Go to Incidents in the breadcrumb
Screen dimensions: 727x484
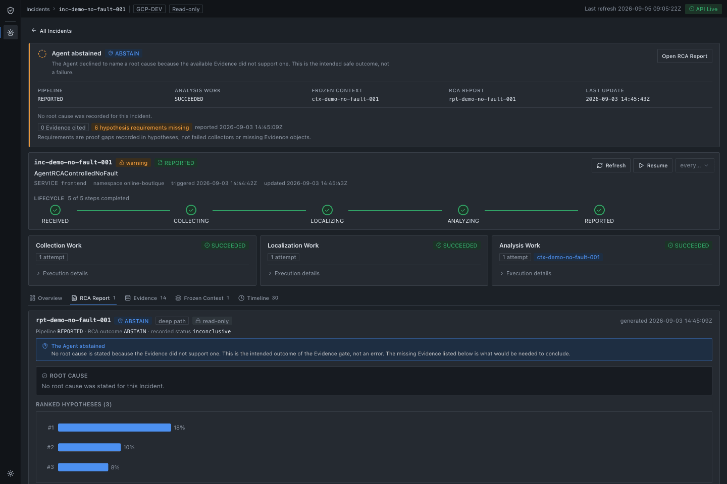tap(38, 9)
